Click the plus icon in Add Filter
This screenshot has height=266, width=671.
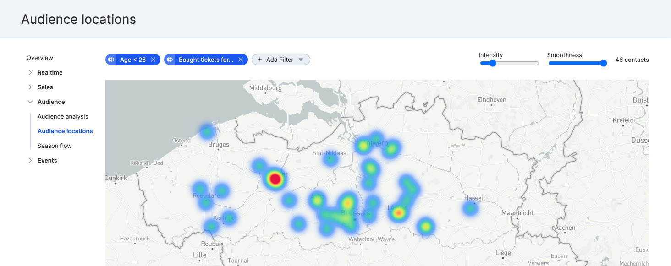260,60
